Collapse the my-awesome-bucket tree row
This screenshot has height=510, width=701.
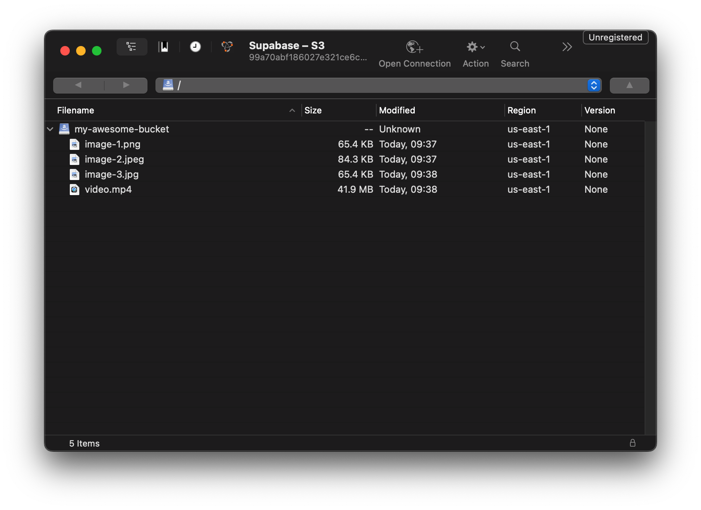tap(50, 129)
